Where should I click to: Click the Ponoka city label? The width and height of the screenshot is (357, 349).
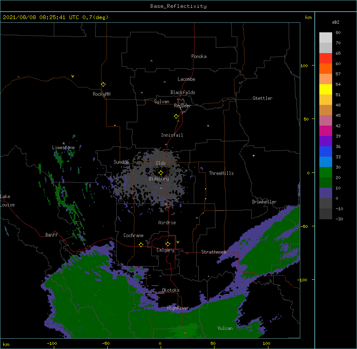199,56
